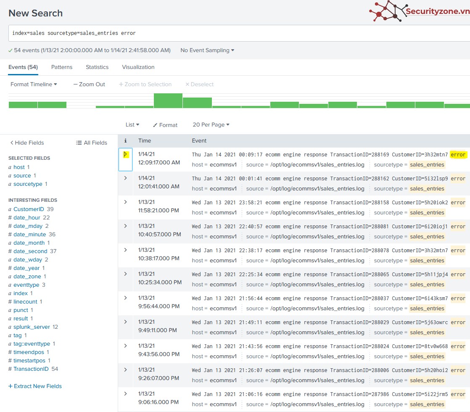Expand the 11:58:21.000 PM event row
Viewport: 470px width, 412px height.
click(126, 202)
